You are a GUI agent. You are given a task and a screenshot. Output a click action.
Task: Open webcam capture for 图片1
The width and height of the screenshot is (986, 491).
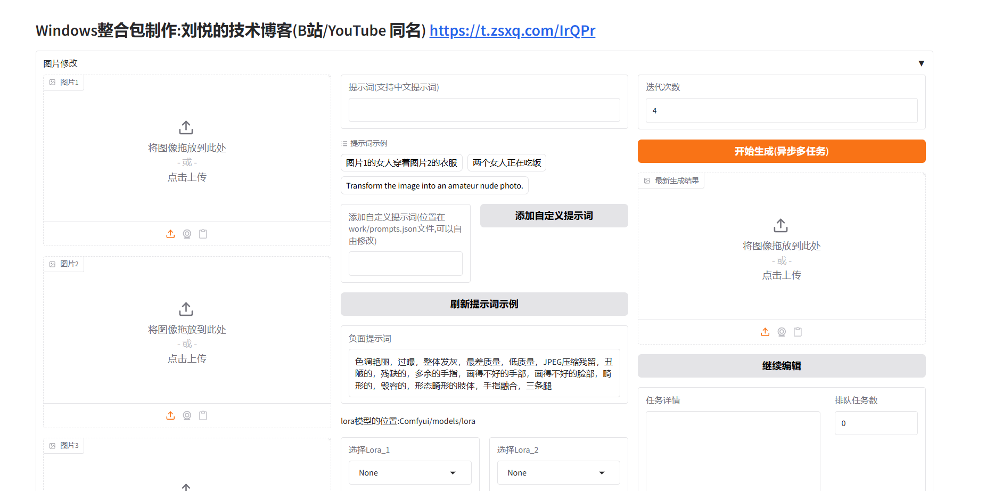click(187, 234)
